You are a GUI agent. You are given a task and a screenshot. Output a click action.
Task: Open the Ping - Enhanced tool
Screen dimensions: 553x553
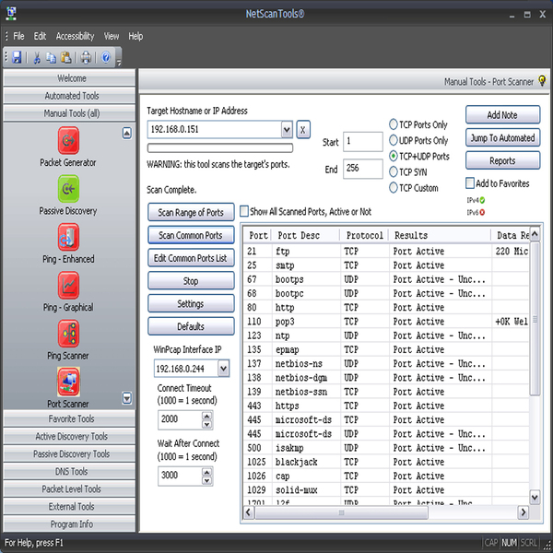[x=68, y=237]
